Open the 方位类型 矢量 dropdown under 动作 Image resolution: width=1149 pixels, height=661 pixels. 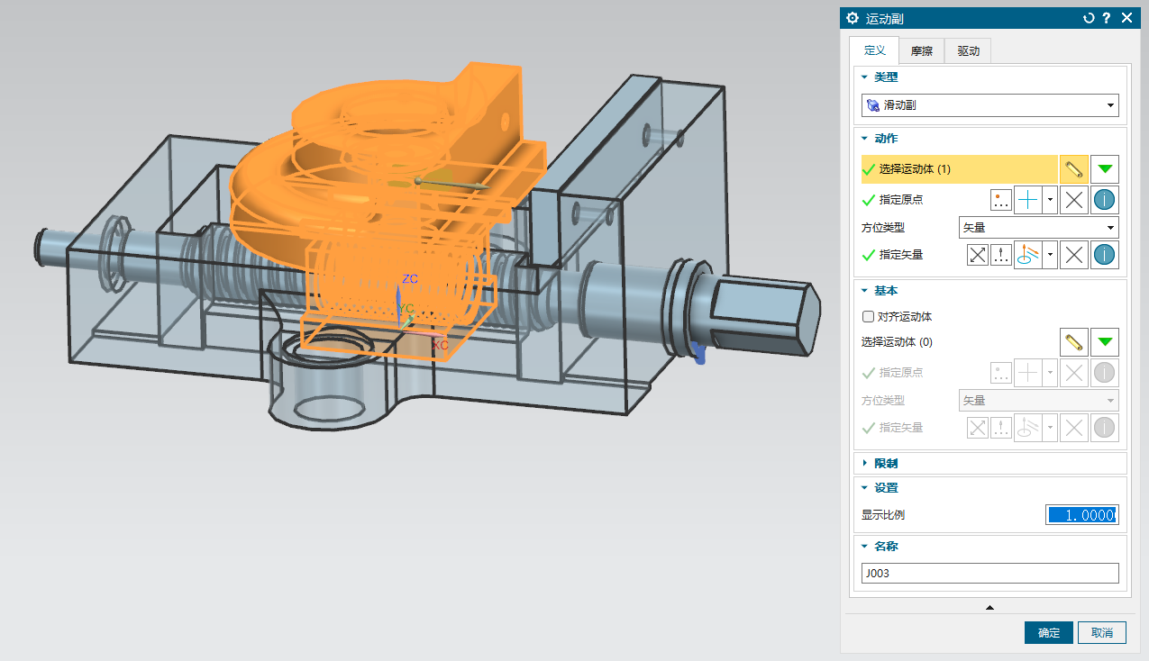(x=1038, y=228)
